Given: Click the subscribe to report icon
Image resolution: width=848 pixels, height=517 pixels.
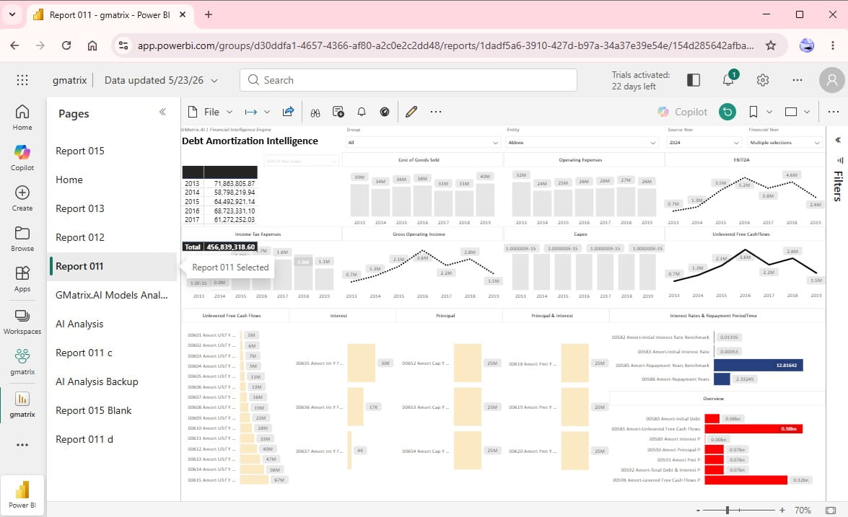Looking at the screenshot, I should click(338, 112).
